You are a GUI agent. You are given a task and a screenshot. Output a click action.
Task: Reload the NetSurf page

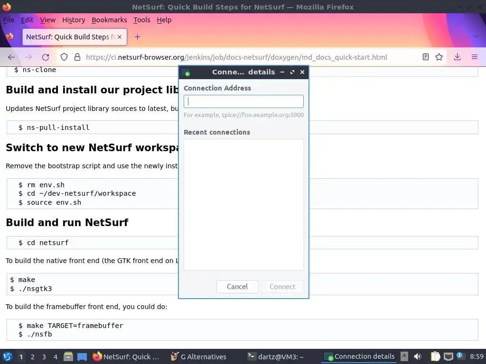[x=46, y=57]
